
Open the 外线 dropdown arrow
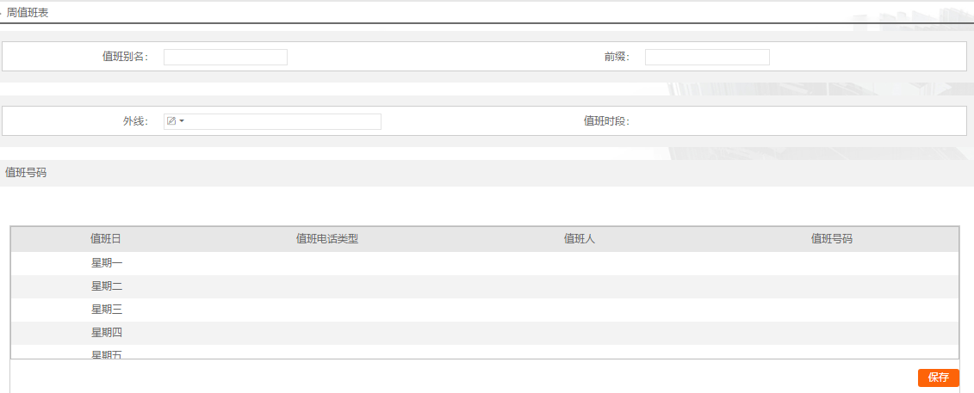coord(182,121)
